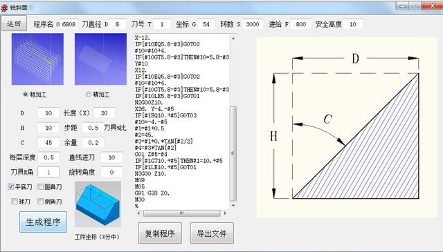Click the coordinate 坐标 G field
This screenshot has width=443, height=252.
coord(206,24)
